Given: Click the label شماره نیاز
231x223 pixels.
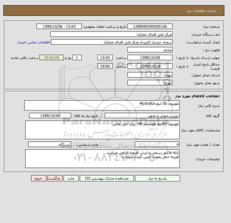Looking at the screenshot, I should pyautogui.click(x=211, y=27).
